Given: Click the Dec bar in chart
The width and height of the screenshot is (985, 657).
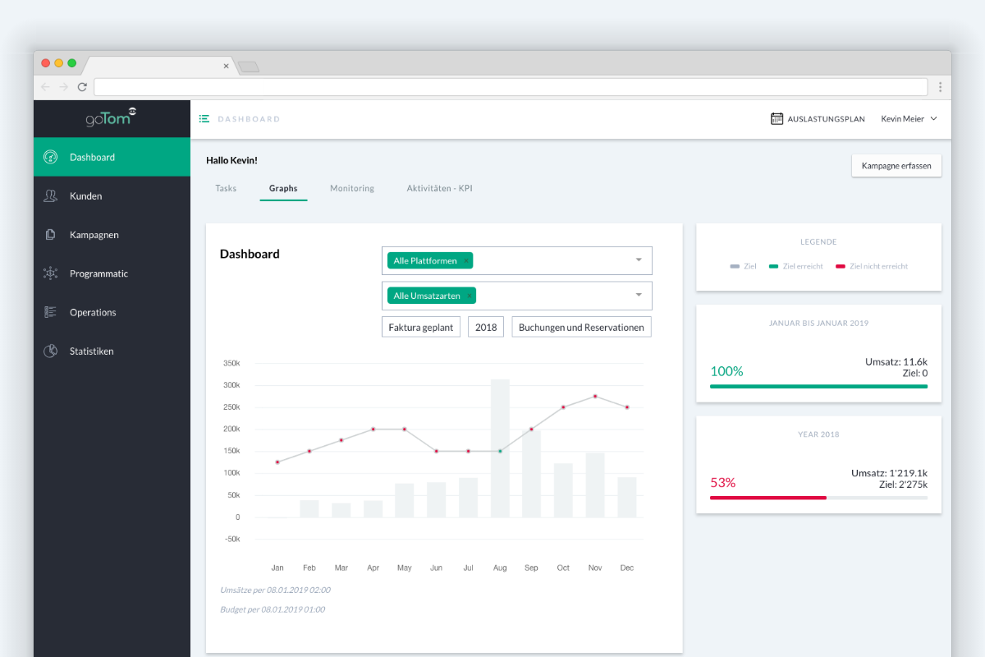Looking at the screenshot, I should (627, 498).
